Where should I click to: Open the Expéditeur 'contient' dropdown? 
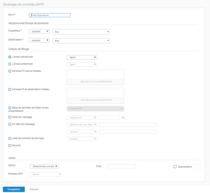[39, 31]
